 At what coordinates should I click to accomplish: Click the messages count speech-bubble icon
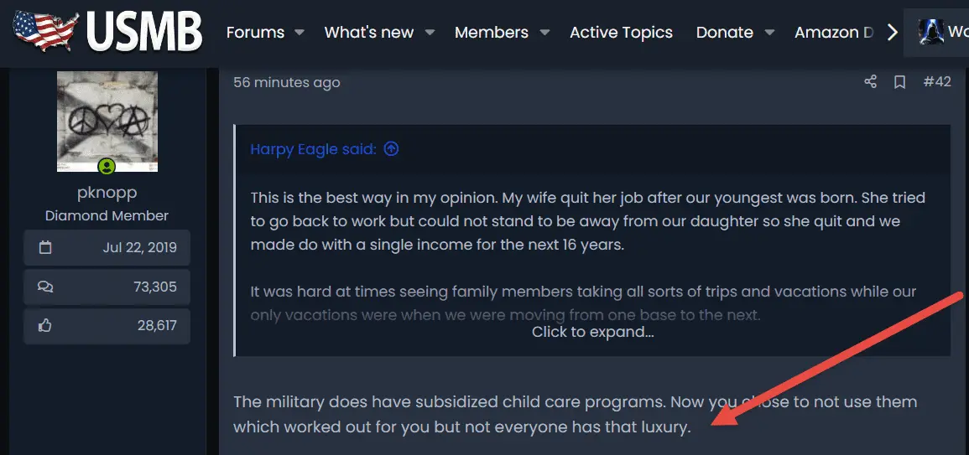tap(45, 287)
